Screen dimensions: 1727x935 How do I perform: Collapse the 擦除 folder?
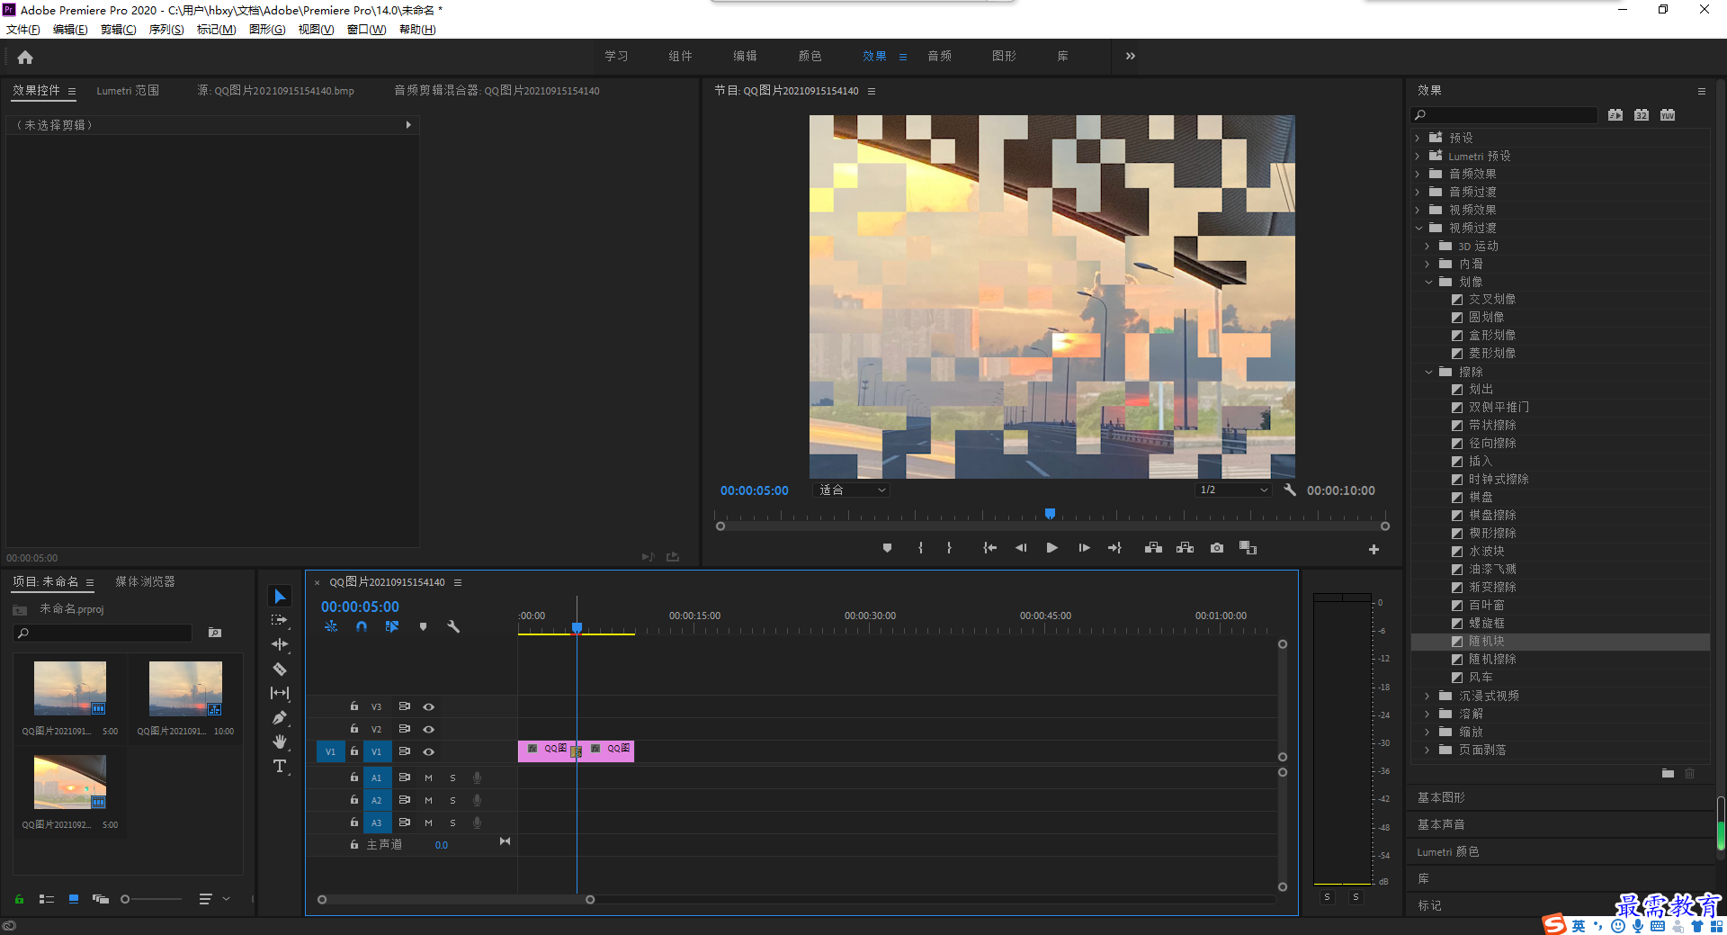[1428, 372]
